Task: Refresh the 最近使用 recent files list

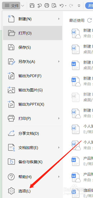Action: pyautogui.click(x=89, y=20)
